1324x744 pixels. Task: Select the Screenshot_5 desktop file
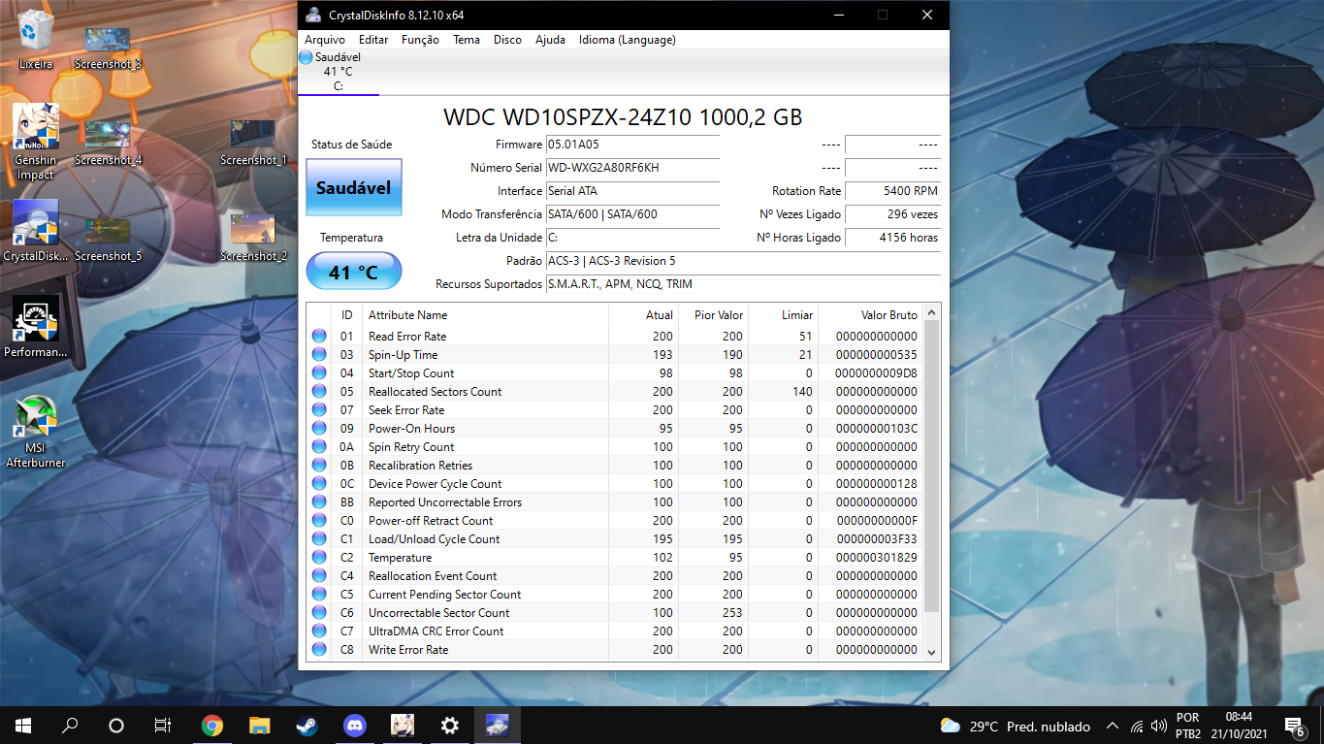click(108, 240)
